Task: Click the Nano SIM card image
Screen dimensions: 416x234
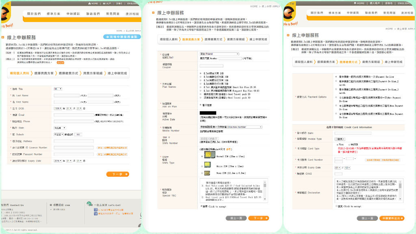Action: pyautogui.click(x=207, y=173)
